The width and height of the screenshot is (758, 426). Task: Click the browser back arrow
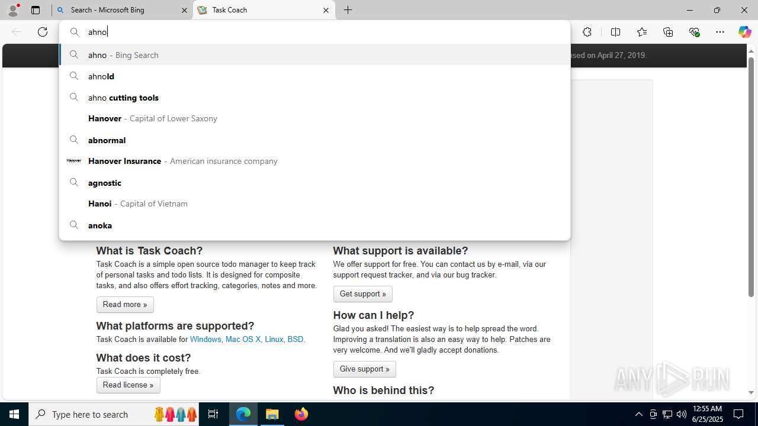(17, 32)
